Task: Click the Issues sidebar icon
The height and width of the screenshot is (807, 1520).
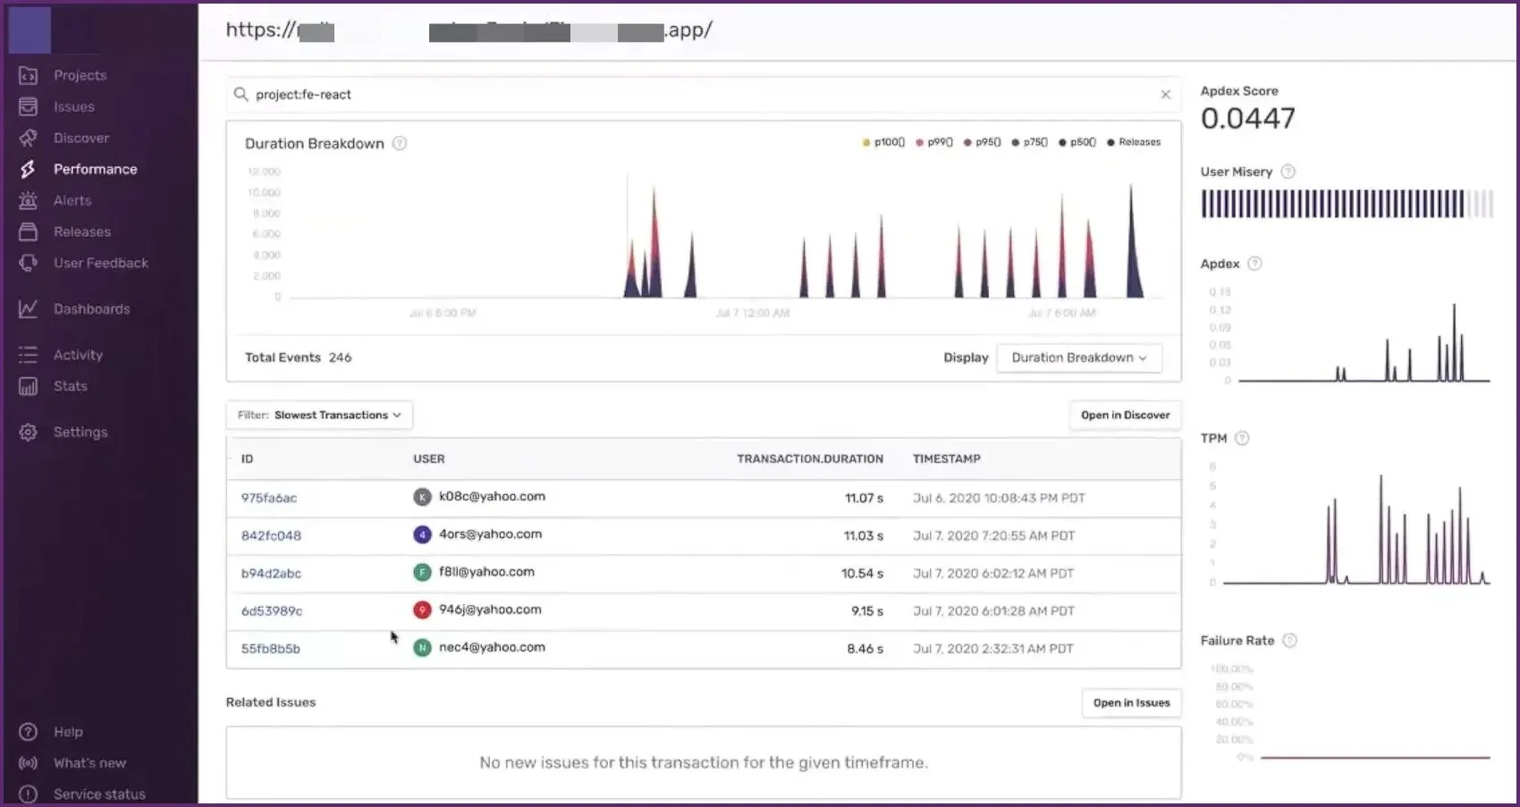Action: coord(29,107)
